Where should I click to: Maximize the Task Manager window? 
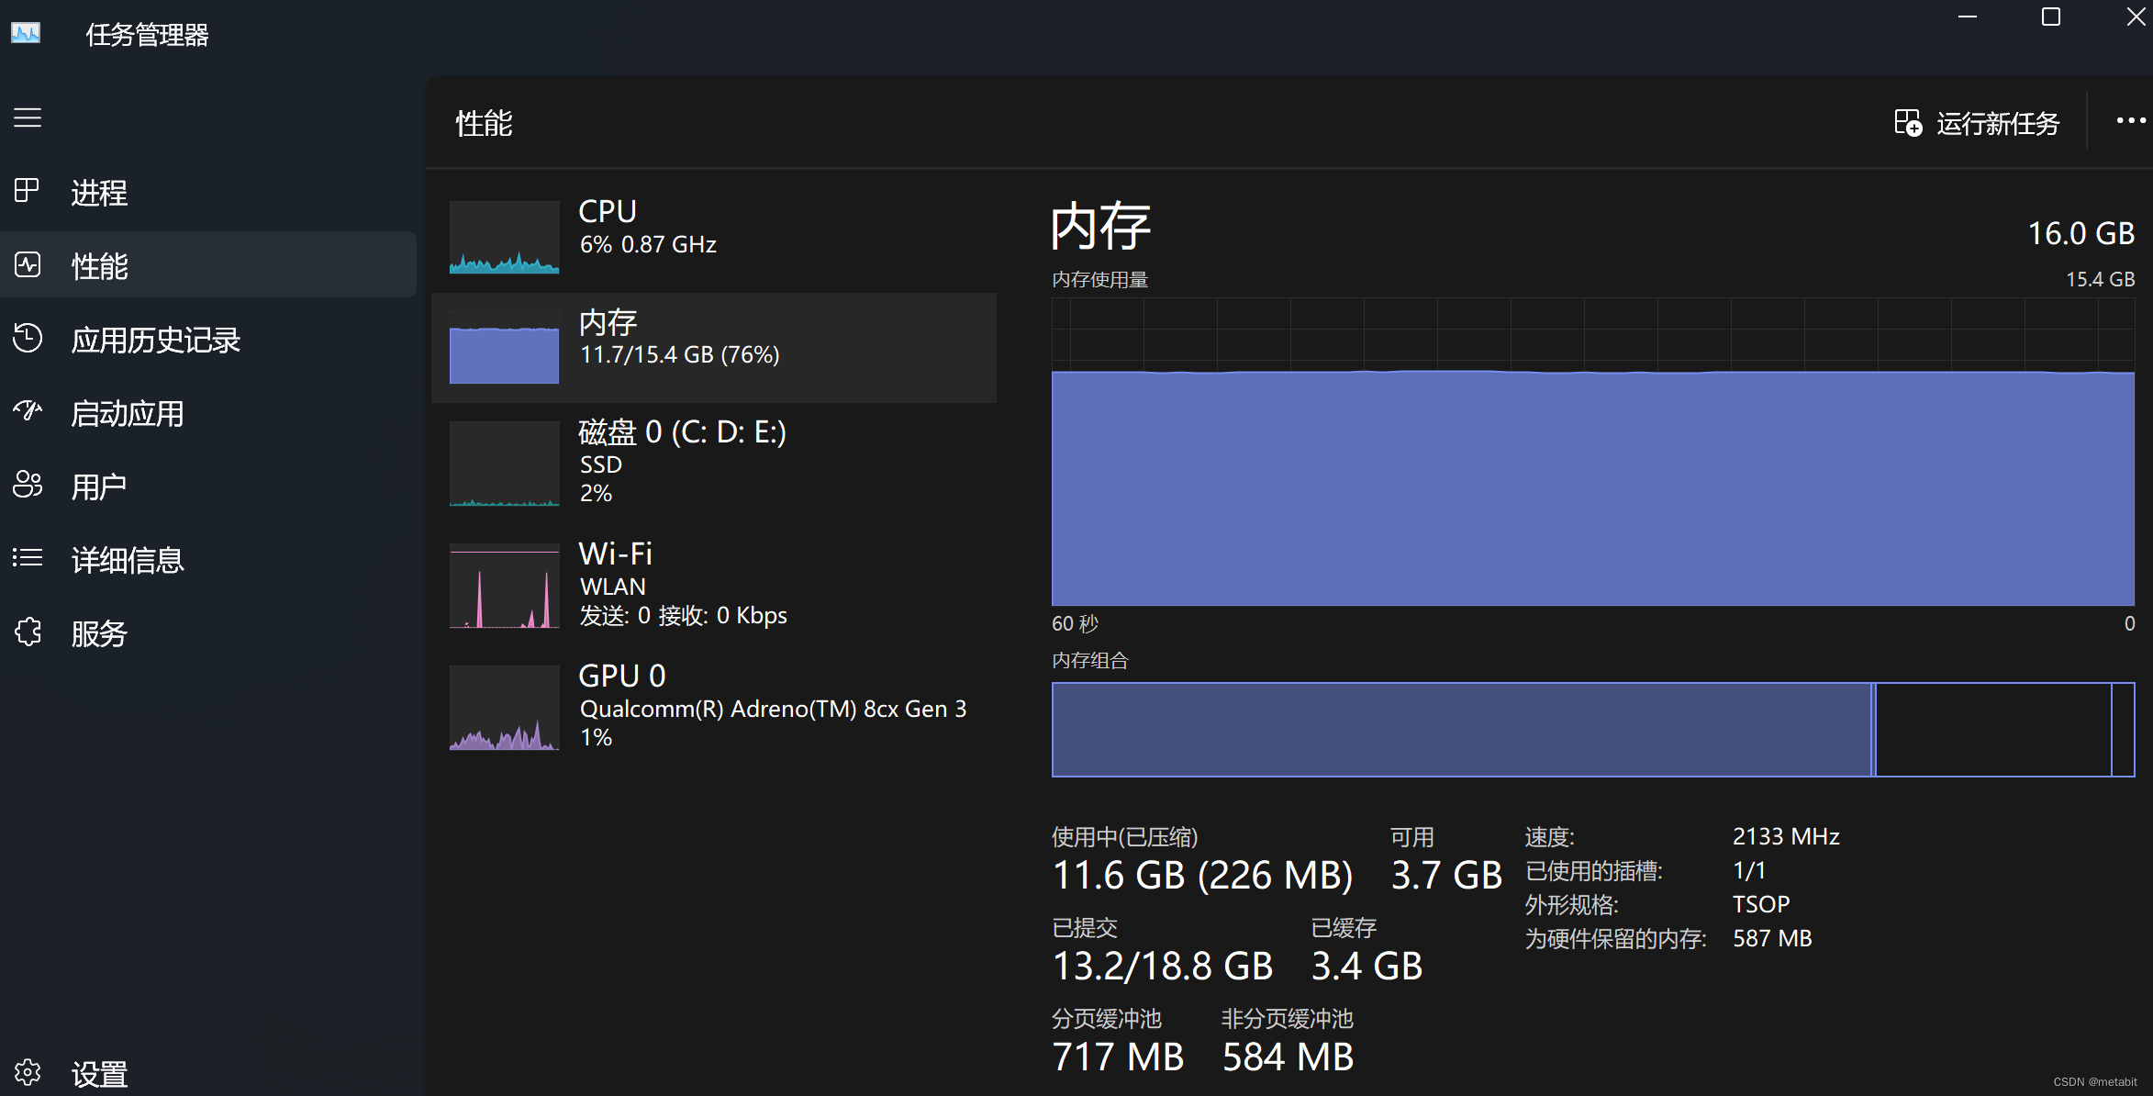click(x=2051, y=17)
